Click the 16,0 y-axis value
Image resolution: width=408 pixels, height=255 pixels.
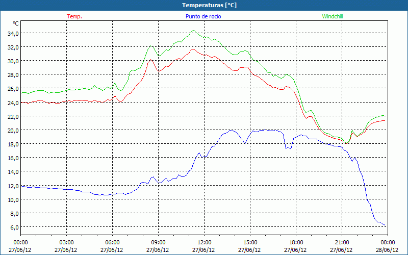(x=13, y=158)
